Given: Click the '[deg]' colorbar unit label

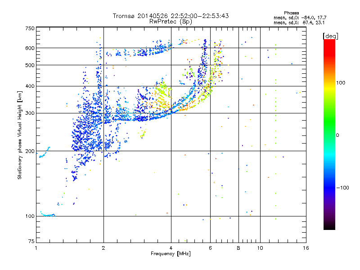Looking at the screenshot, I should click(x=330, y=36).
